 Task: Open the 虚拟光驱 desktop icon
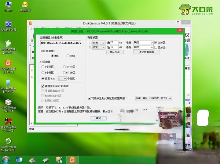tap(25, 6)
